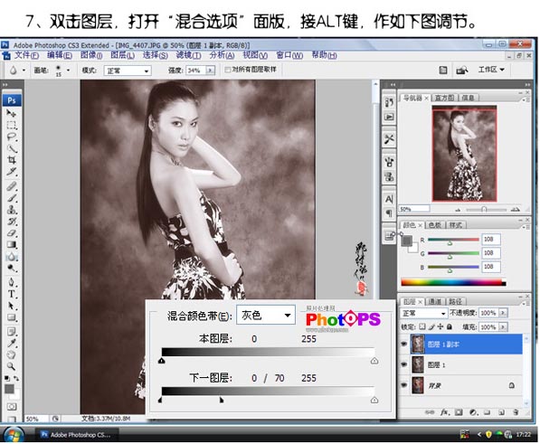540x444 pixels.
Task: Open the 填充 fill arrow
Action: (x=503, y=326)
